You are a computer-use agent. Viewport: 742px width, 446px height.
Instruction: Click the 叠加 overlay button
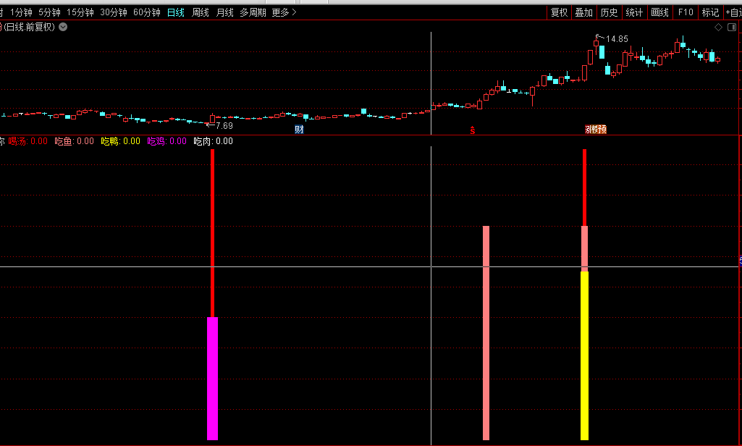point(583,12)
